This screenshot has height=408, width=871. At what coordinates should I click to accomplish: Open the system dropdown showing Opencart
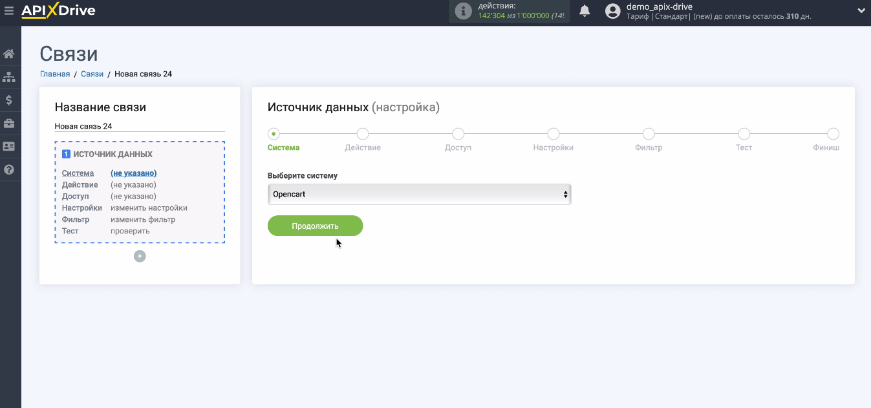tap(419, 194)
